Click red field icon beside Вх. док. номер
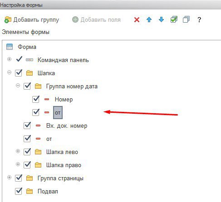 point(38,125)
